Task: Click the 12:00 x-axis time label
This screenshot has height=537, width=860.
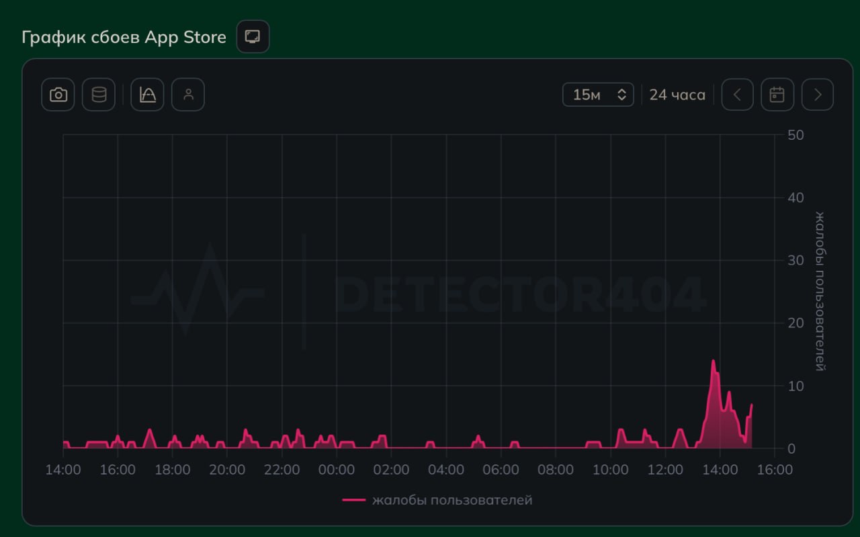Action: [x=665, y=469]
